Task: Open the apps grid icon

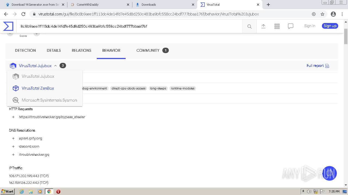Action: [x=277, y=26]
